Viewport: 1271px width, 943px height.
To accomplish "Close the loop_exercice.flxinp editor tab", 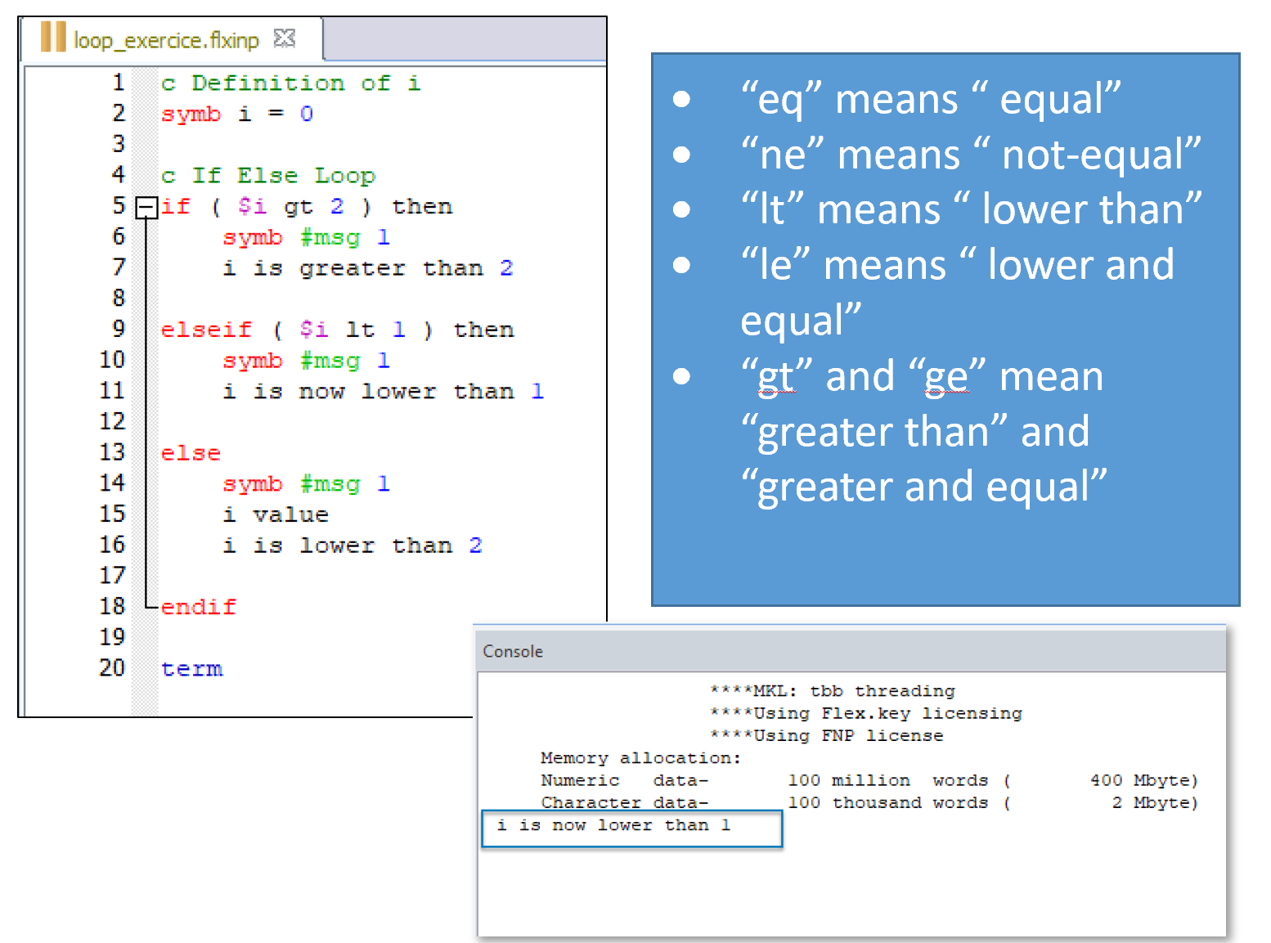I will (x=284, y=38).
